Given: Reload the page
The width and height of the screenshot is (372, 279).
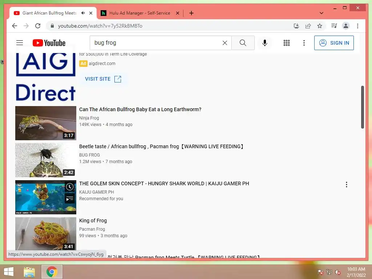Looking at the screenshot, I should (x=38, y=26).
